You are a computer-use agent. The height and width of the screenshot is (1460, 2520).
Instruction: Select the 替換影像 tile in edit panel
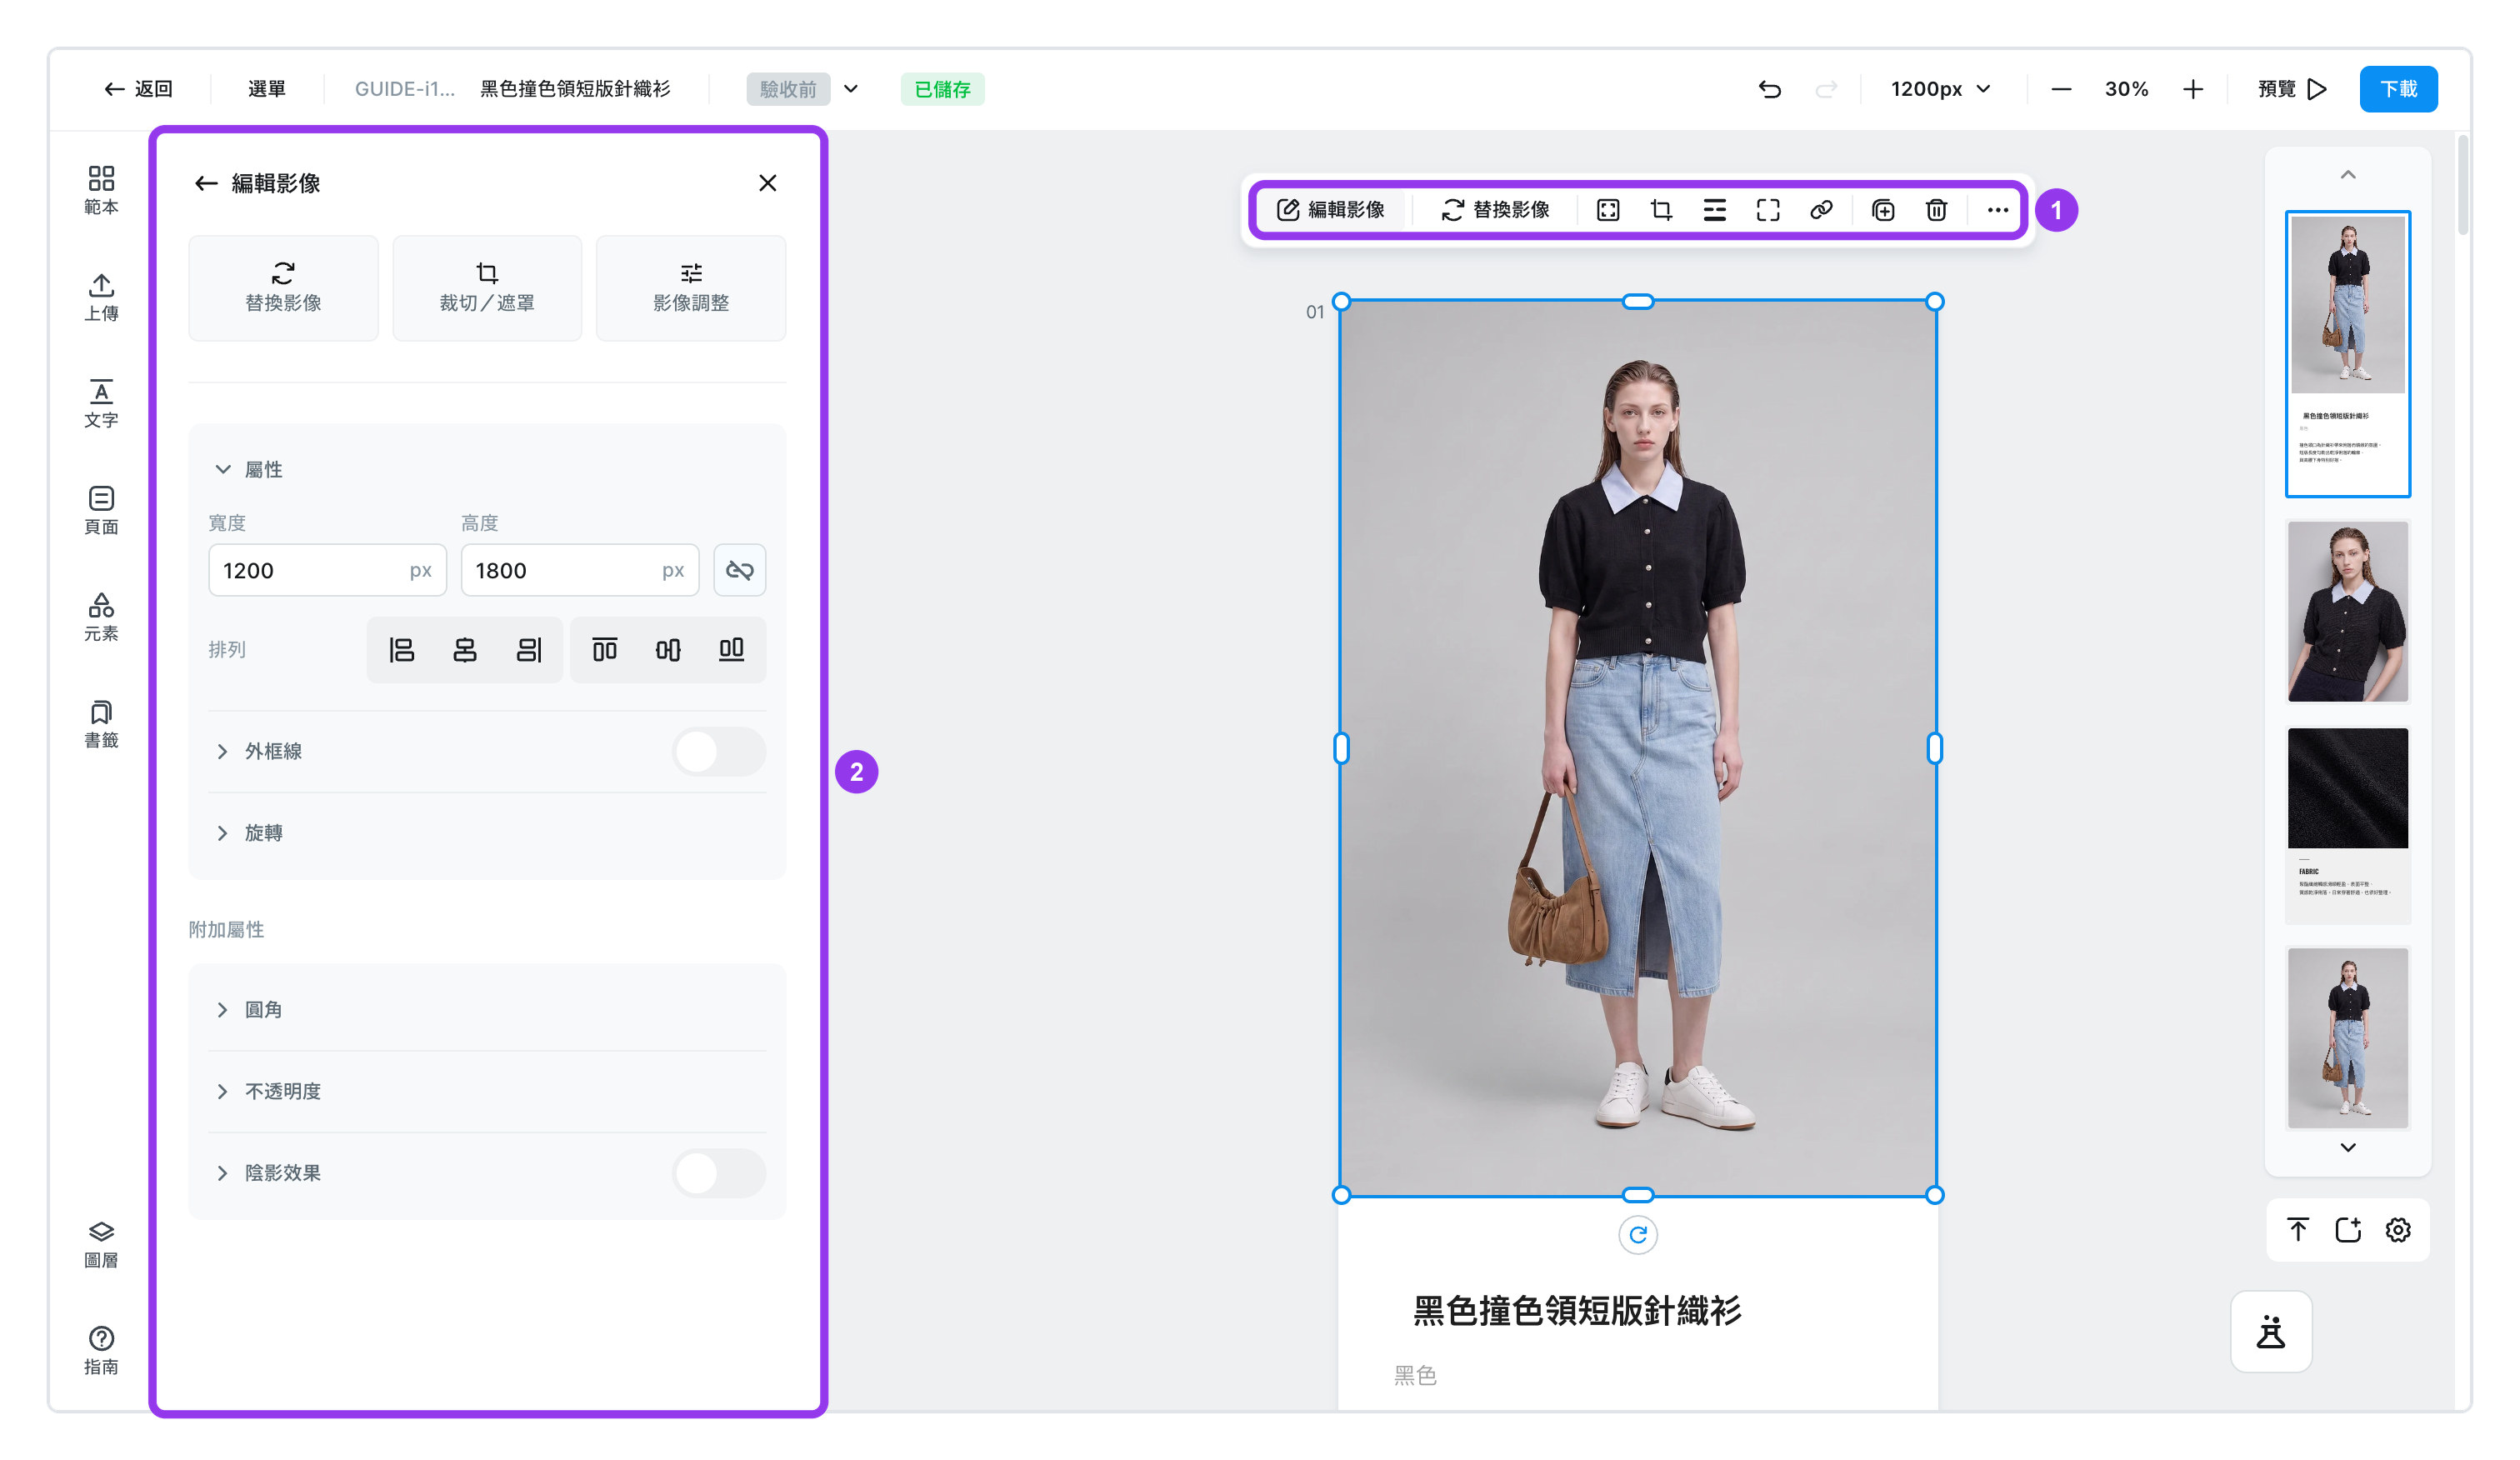(x=283, y=288)
